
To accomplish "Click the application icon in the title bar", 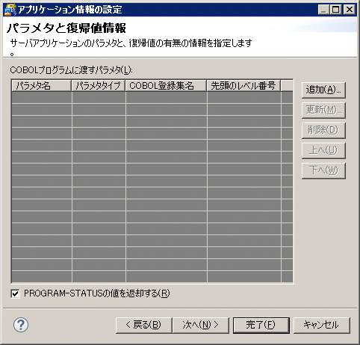I will [10, 10].
